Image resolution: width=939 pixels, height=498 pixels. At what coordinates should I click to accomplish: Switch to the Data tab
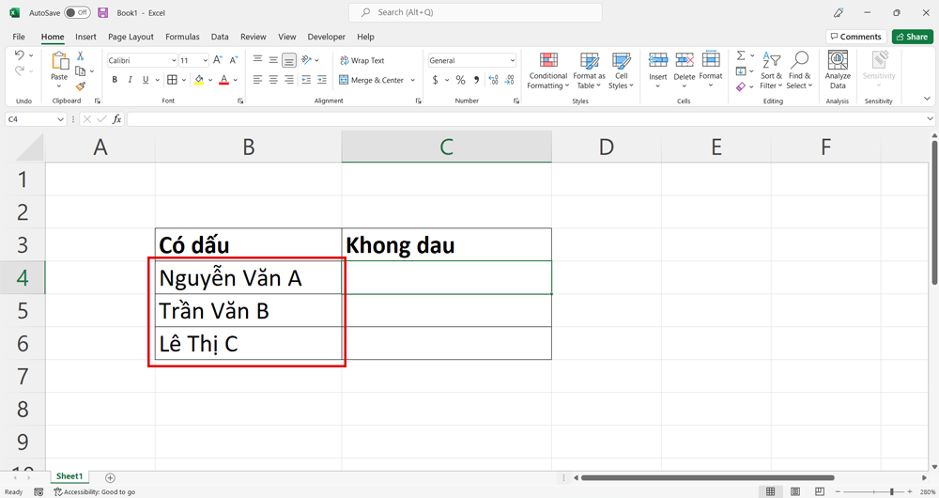pos(220,37)
